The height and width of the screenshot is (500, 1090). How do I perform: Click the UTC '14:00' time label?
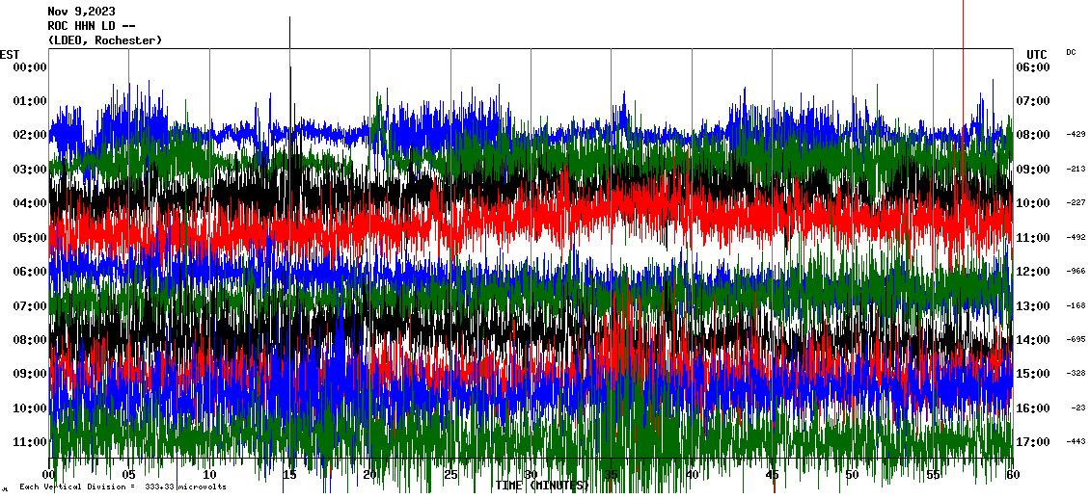(x=1034, y=339)
